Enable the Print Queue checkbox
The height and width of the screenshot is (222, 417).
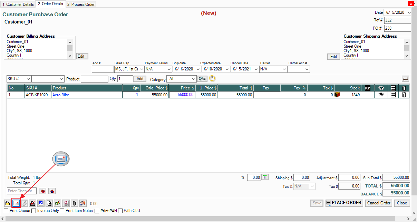pos(6,211)
